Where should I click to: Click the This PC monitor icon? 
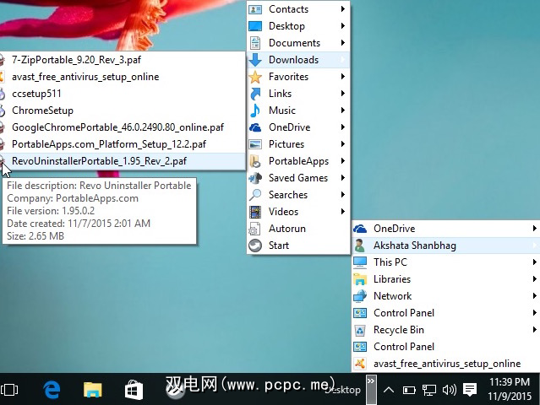tap(360, 262)
